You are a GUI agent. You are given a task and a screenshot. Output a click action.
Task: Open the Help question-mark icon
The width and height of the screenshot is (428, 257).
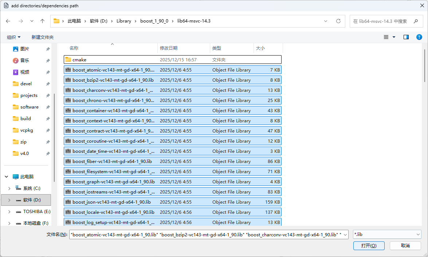(x=419, y=37)
